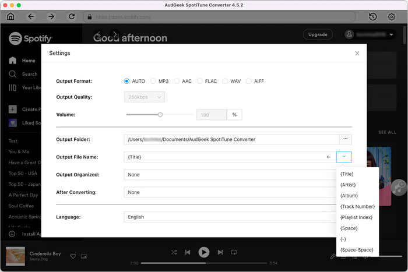Navigate back with the toolbar arrow
This screenshot has height=272, width=408.
click(31, 17)
